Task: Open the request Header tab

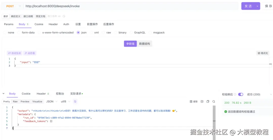Action: [x=53, y=24]
